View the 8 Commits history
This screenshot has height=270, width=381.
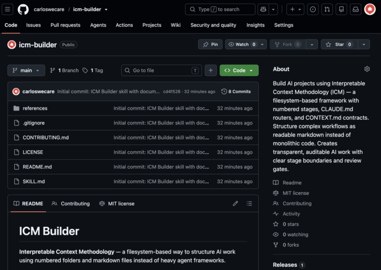[236, 92]
